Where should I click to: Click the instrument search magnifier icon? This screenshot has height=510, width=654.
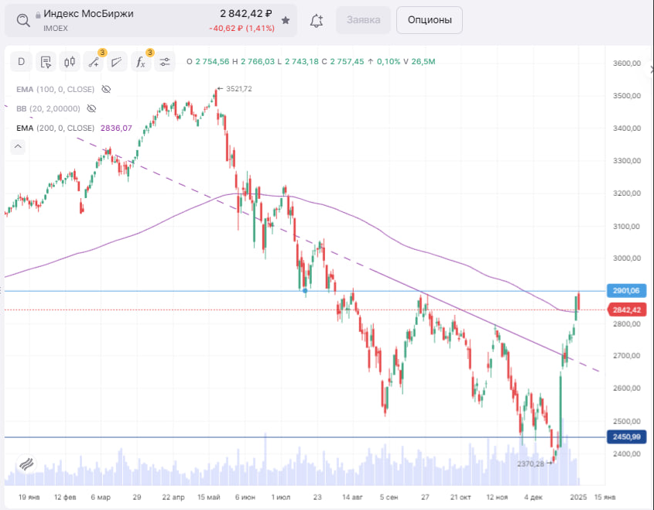pos(23,20)
